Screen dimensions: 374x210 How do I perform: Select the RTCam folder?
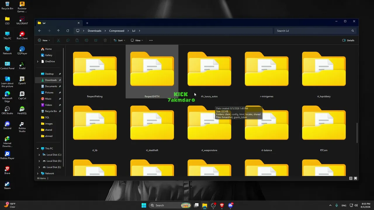pyautogui.click(x=324, y=126)
